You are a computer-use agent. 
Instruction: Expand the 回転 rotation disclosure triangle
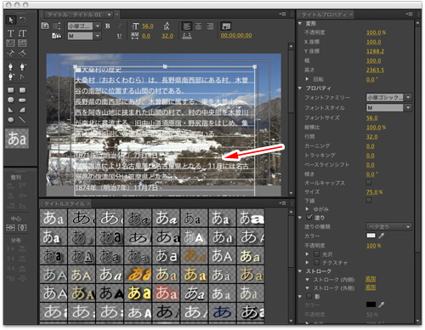(x=307, y=79)
